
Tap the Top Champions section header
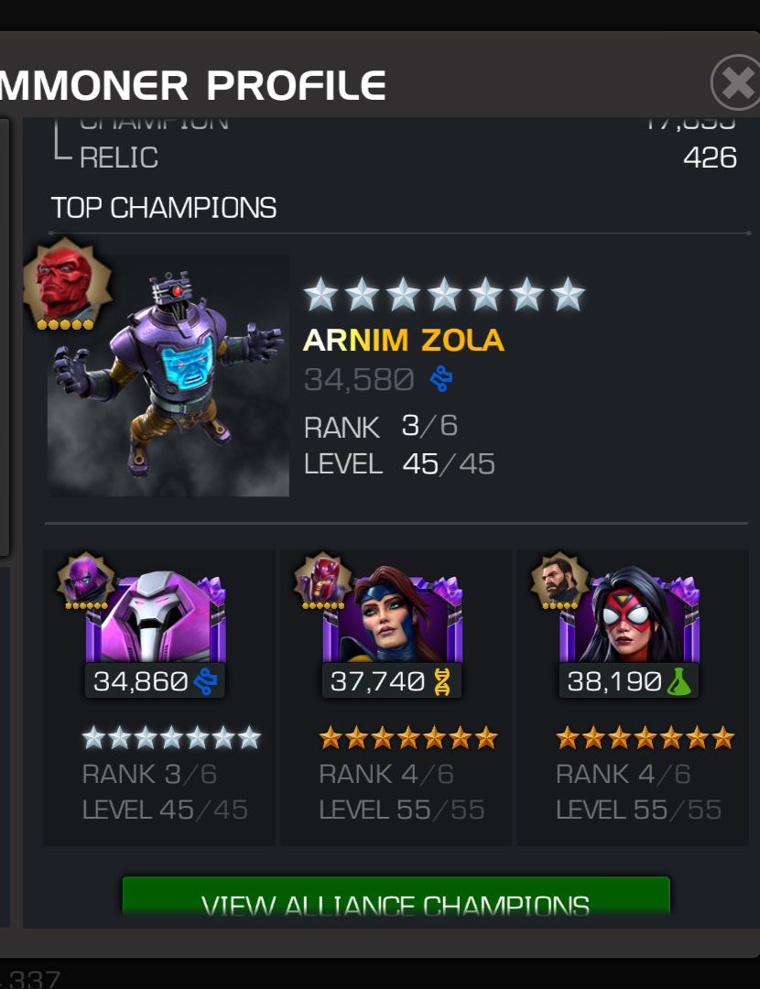[x=163, y=208]
